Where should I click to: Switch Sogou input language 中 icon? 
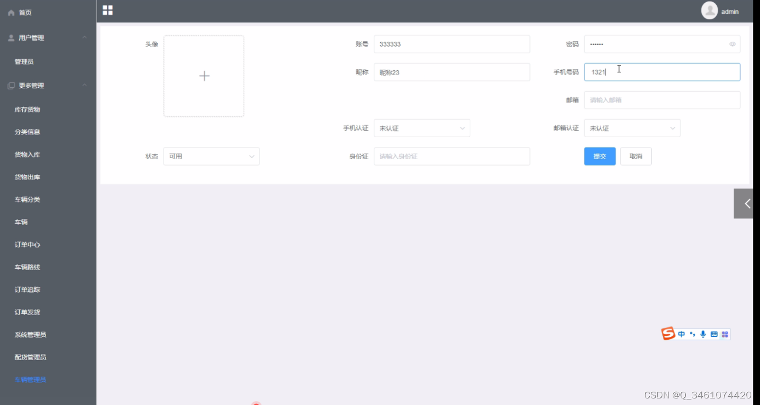coord(682,334)
